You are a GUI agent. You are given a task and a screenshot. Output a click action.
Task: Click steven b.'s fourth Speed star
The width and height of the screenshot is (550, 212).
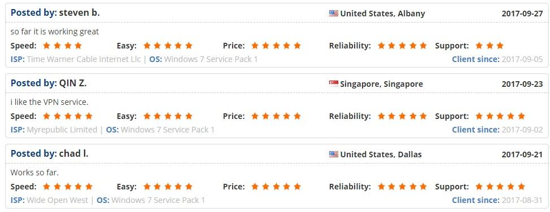tap(78, 46)
